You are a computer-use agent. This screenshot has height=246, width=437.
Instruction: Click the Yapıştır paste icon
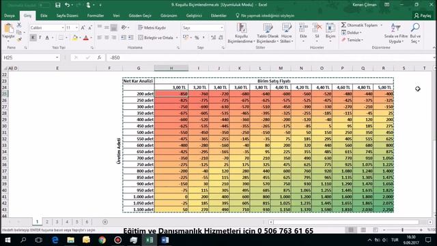click(8, 28)
